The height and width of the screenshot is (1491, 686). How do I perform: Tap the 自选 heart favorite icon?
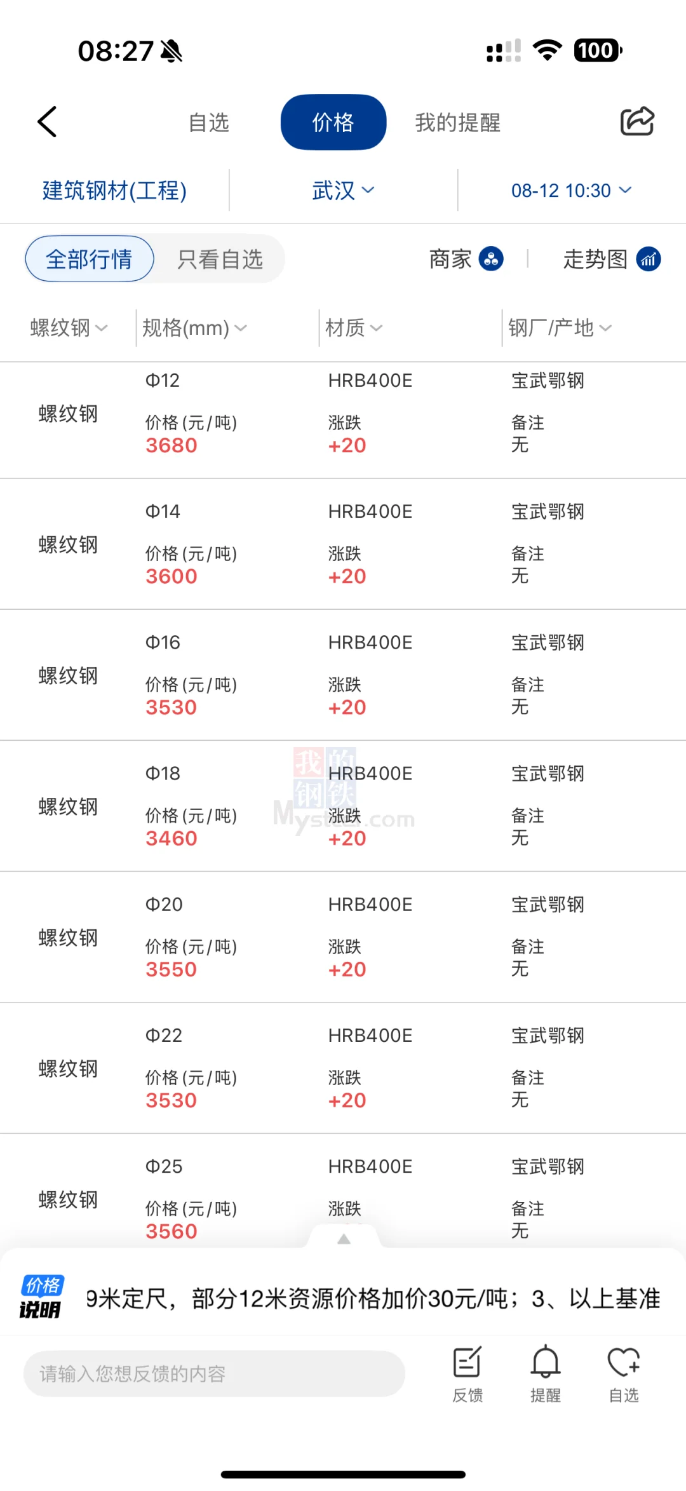click(x=623, y=1373)
